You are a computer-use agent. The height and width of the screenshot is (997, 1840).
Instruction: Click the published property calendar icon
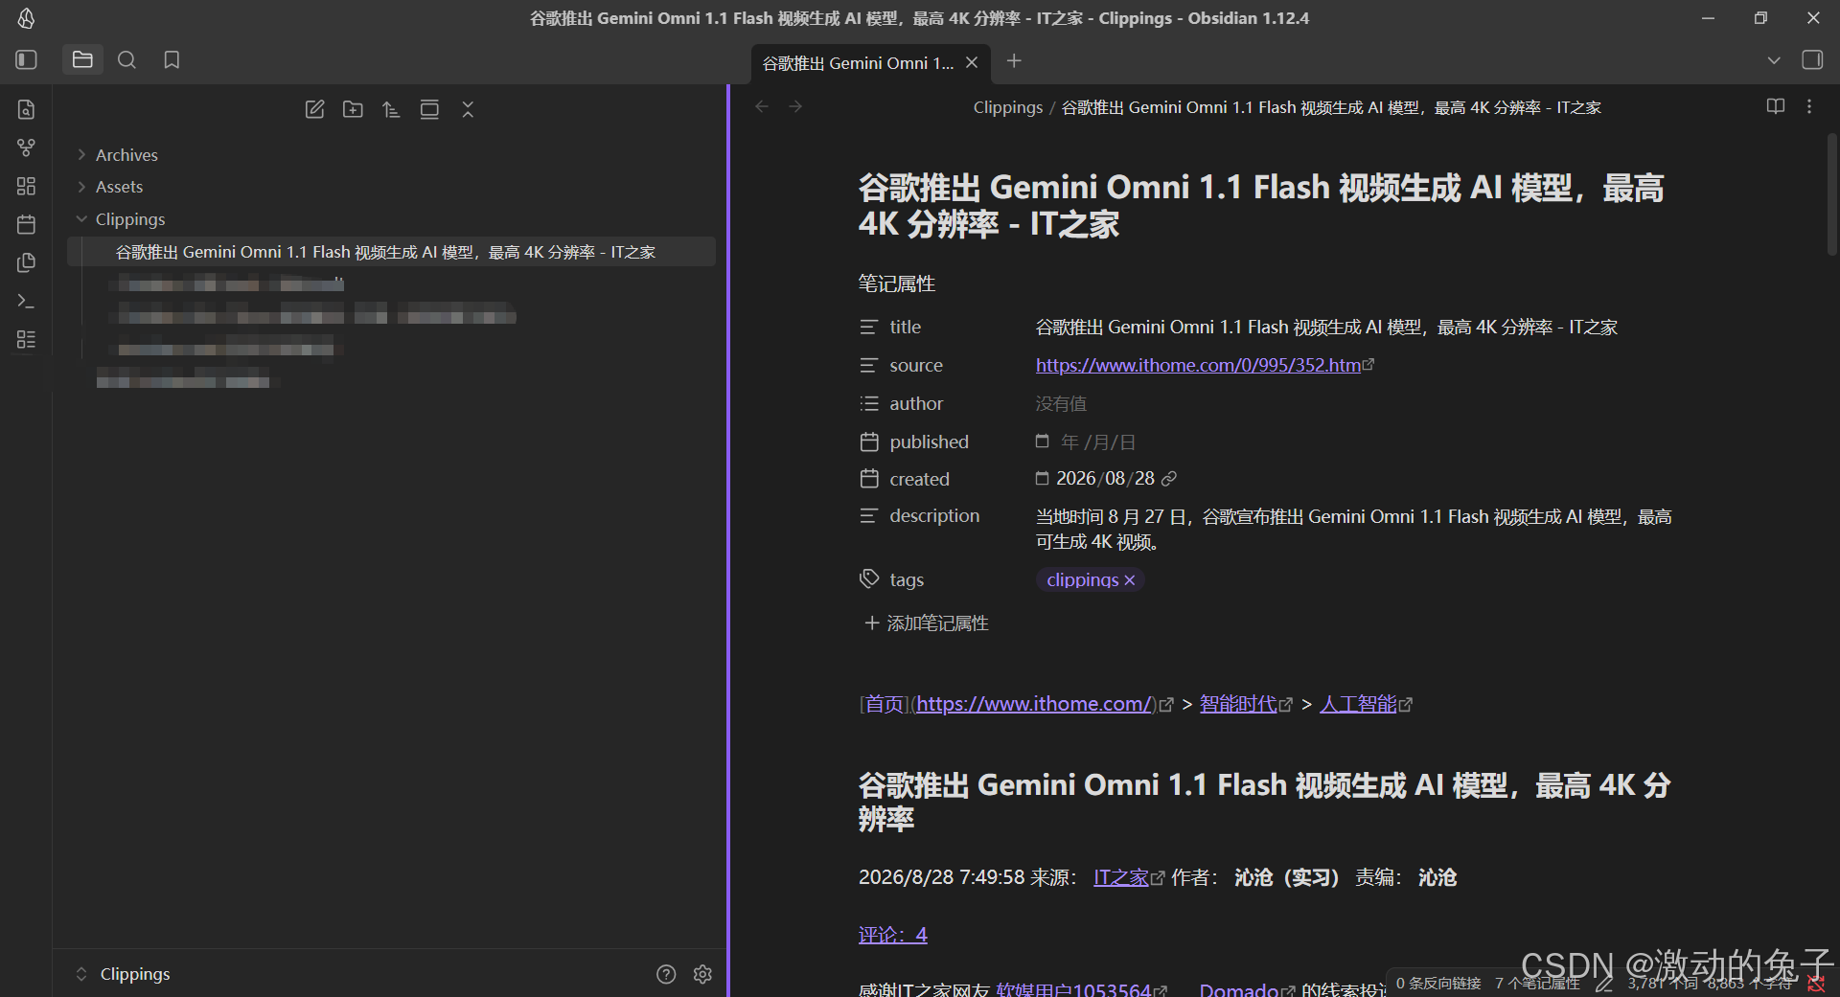point(868,442)
